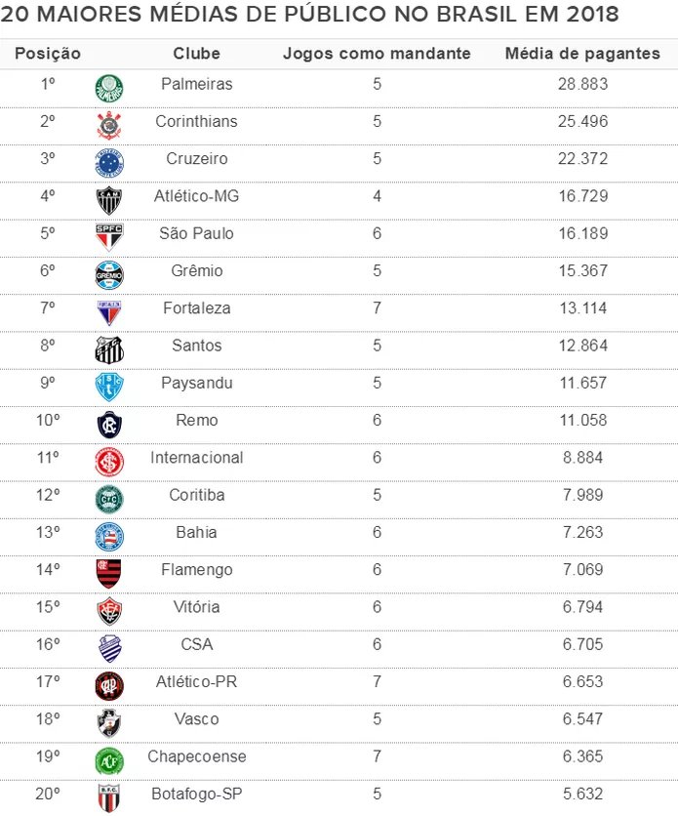
Task: Click the Fortaleza club name
Action: pyautogui.click(x=197, y=308)
